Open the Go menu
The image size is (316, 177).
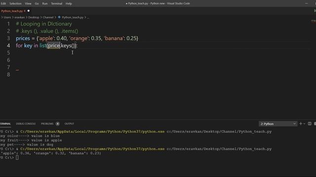(37, 3)
